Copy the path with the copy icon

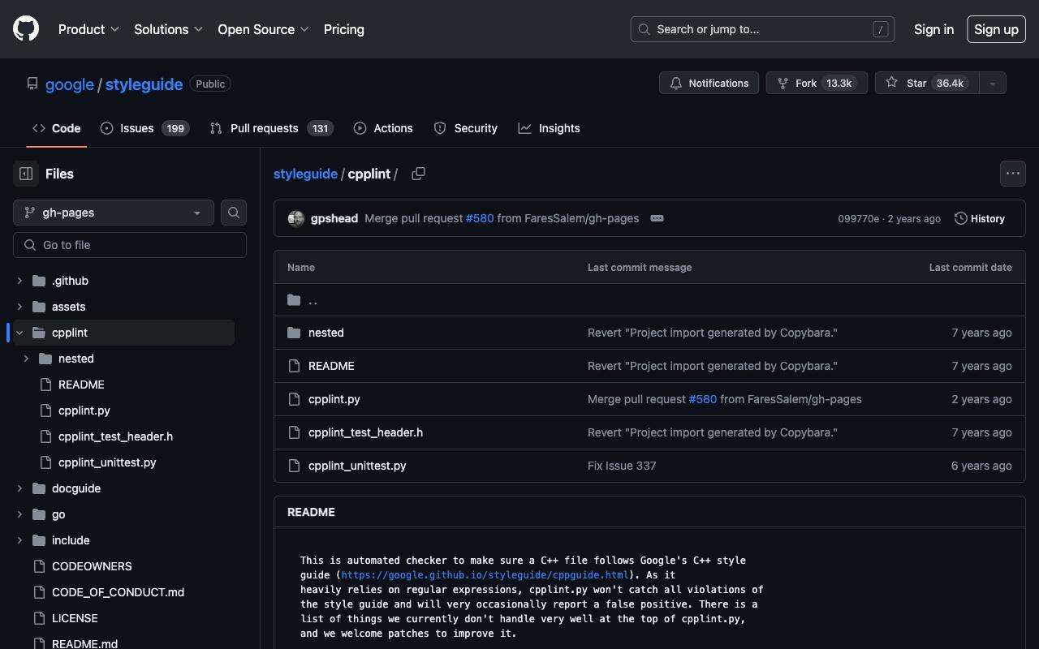tap(418, 174)
